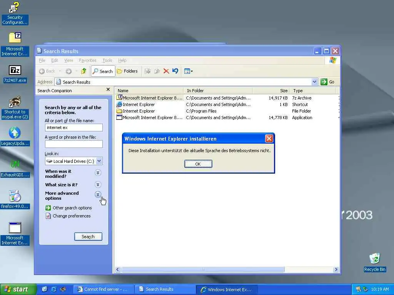
Task: Expand What size is it section
Action: point(98,185)
